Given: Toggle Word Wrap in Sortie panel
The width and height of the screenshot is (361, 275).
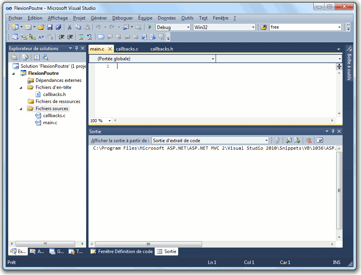Looking at the screenshot, I should [x=320, y=140].
